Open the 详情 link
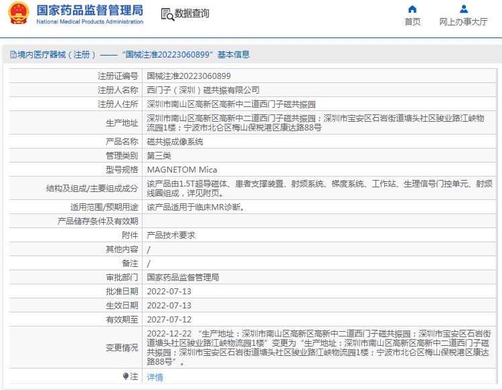502x390 pixels. click(x=155, y=377)
